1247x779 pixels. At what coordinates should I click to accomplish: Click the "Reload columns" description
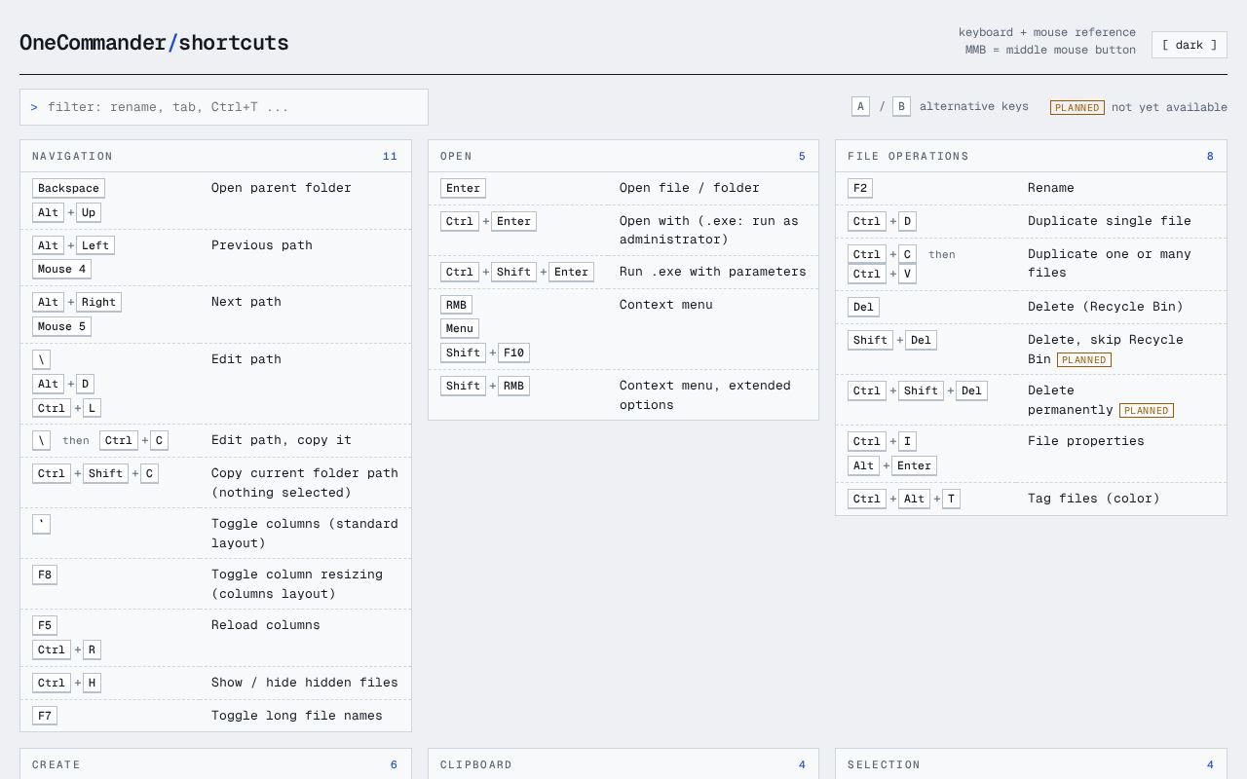point(266,625)
